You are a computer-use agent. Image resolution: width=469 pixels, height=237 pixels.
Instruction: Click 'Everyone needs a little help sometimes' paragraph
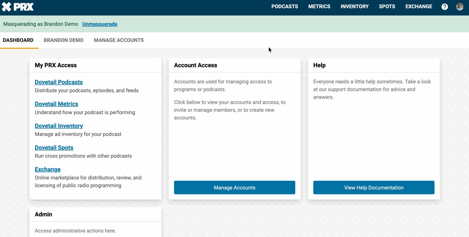372,89
